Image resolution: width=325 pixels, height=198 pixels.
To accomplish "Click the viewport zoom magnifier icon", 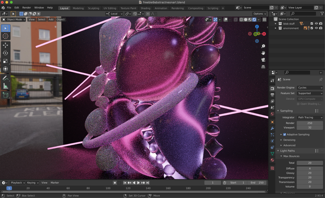I will pos(263,46).
